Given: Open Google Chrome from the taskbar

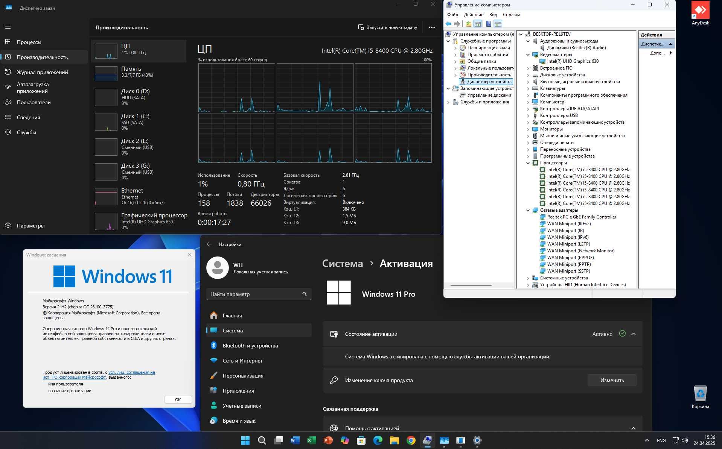Looking at the screenshot, I should pos(411,440).
